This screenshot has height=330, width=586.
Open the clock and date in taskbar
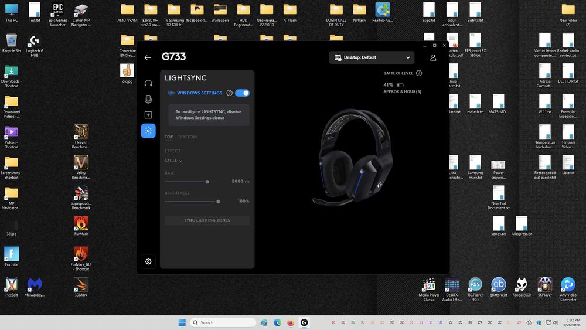[571, 322]
